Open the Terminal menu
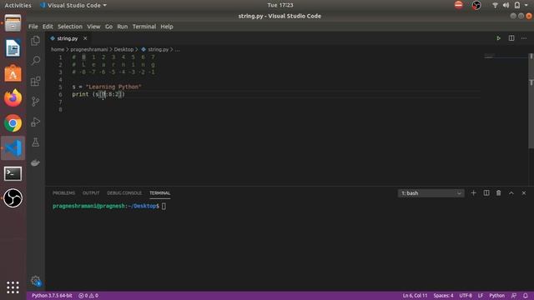Screen dimensions: 534x300 pos(144,27)
